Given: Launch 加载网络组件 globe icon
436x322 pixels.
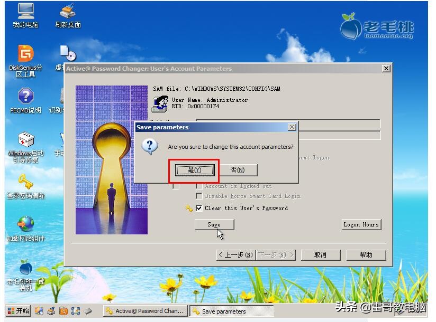Looking at the screenshot, I should (26, 229).
